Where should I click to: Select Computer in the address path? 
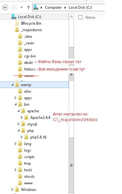pyautogui.click(x=53, y=7)
